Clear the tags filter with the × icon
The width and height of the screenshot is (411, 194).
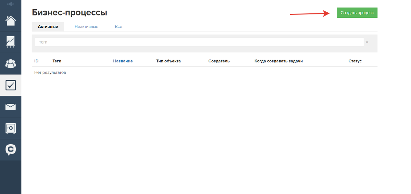pyautogui.click(x=367, y=42)
